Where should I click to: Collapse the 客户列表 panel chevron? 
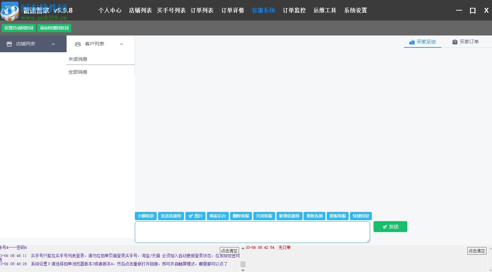(x=122, y=44)
